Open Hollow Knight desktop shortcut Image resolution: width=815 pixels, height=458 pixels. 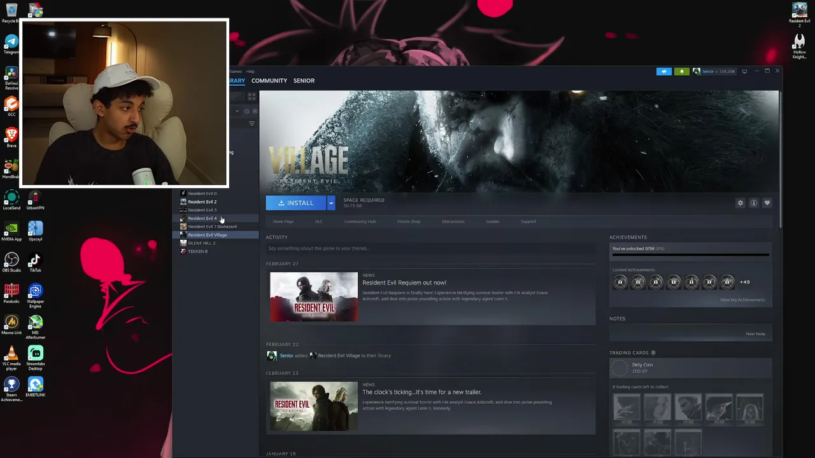pyautogui.click(x=799, y=45)
